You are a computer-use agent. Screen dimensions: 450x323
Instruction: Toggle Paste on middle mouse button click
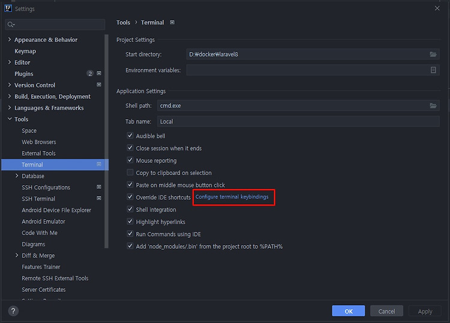coord(130,185)
